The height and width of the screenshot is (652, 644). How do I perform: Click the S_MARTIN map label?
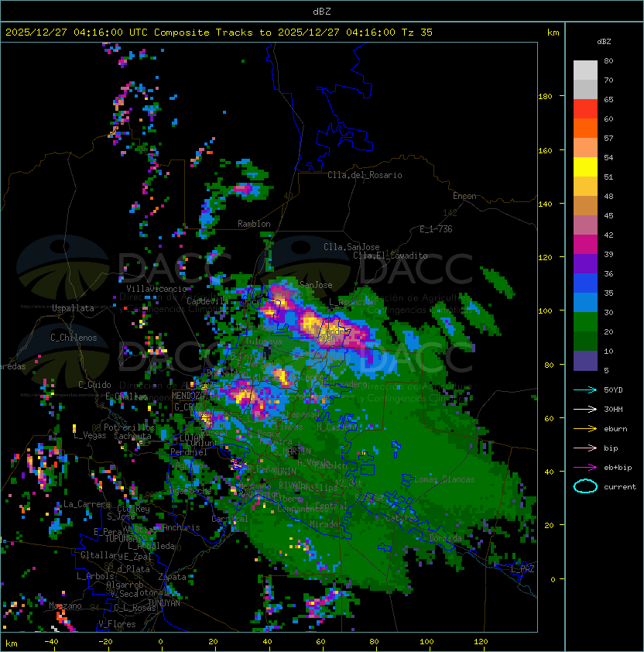pos(292,451)
